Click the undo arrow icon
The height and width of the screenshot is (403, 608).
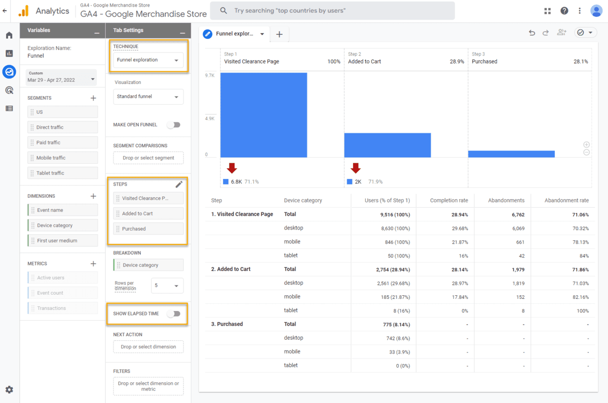click(531, 33)
